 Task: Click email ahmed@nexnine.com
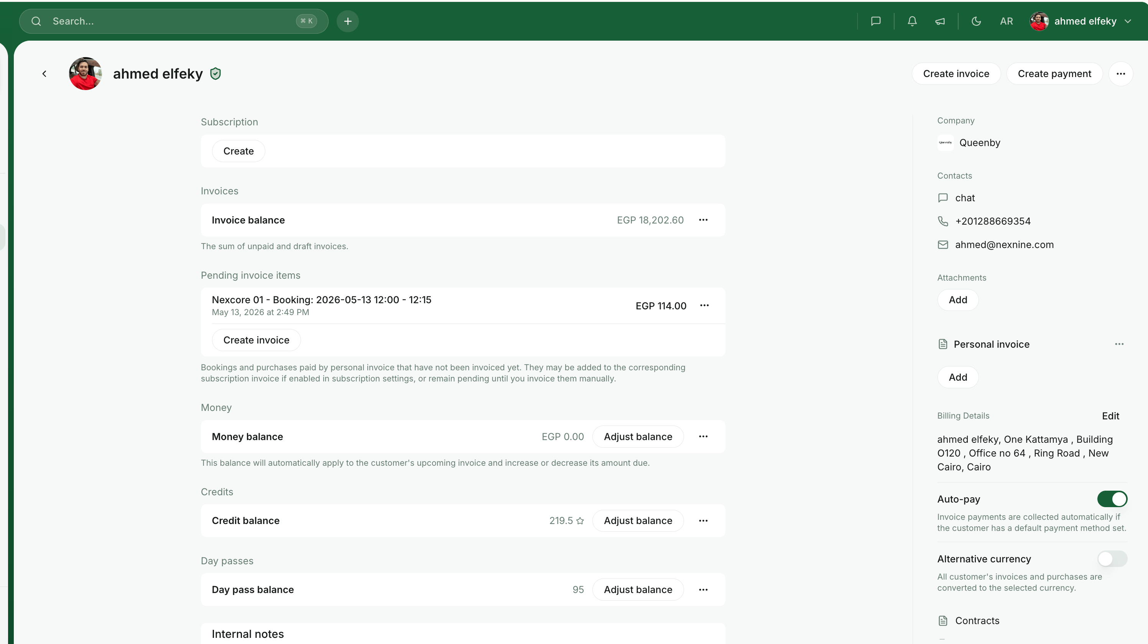click(x=1004, y=245)
